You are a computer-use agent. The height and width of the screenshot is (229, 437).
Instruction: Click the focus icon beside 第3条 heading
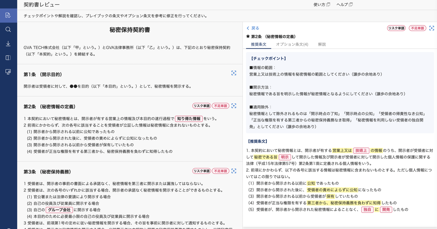[234, 171]
